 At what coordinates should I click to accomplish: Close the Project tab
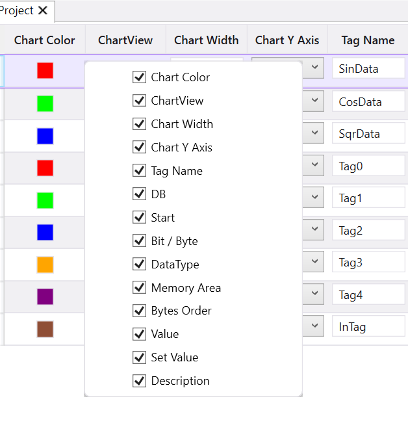point(43,10)
